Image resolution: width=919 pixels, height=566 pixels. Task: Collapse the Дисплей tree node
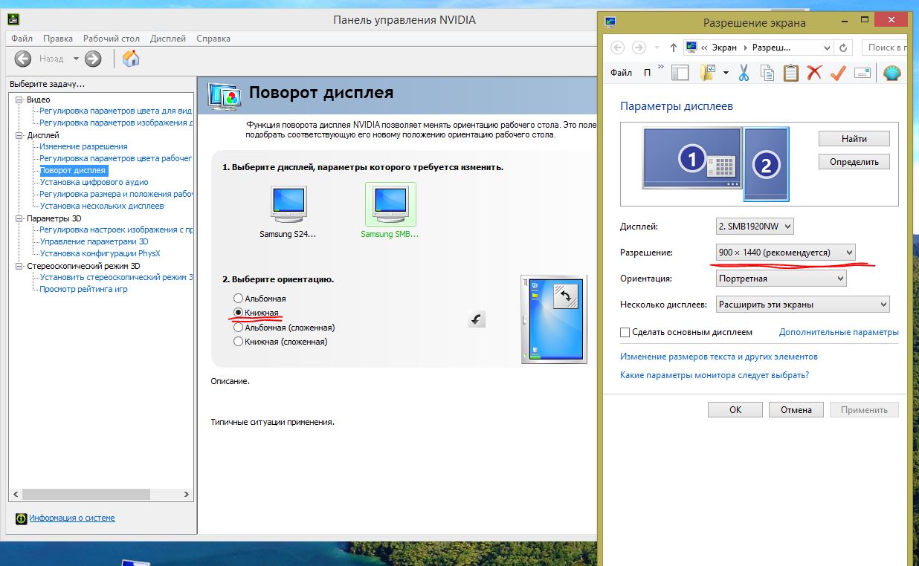(19, 135)
